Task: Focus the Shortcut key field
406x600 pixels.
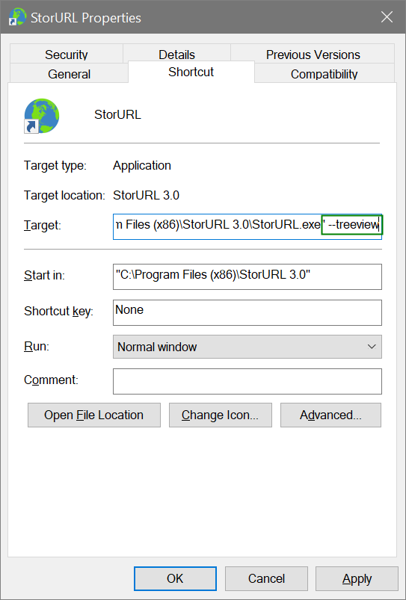Action: click(247, 312)
